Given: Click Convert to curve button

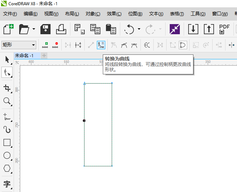Looking at the screenshot, I should [x=101, y=45].
